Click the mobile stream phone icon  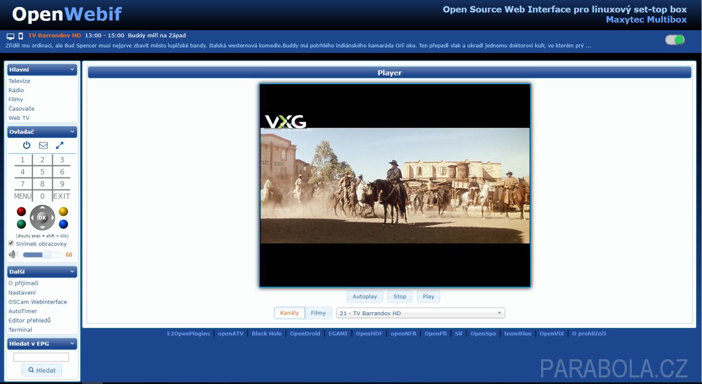21,36
